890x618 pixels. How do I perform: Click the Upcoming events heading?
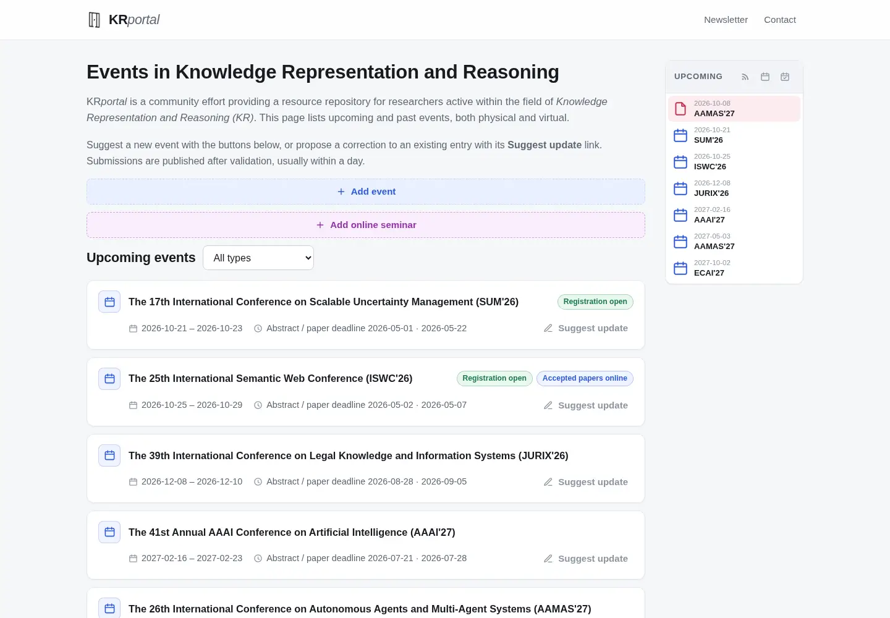tap(141, 258)
